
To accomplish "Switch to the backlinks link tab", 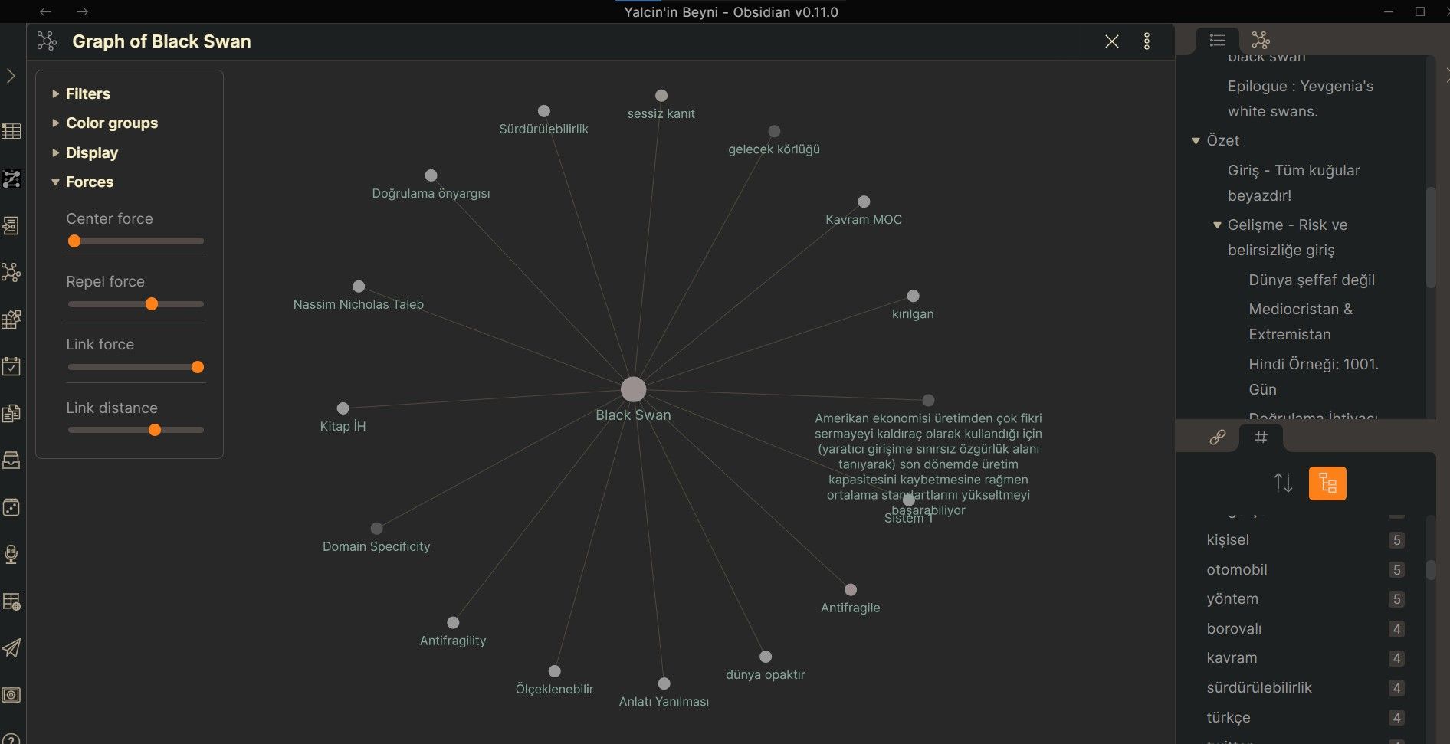I will point(1217,438).
